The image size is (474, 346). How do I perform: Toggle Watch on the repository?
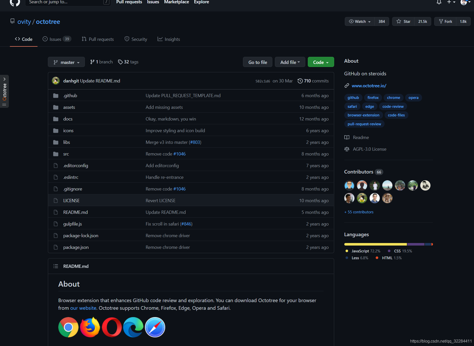pos(359,21)
